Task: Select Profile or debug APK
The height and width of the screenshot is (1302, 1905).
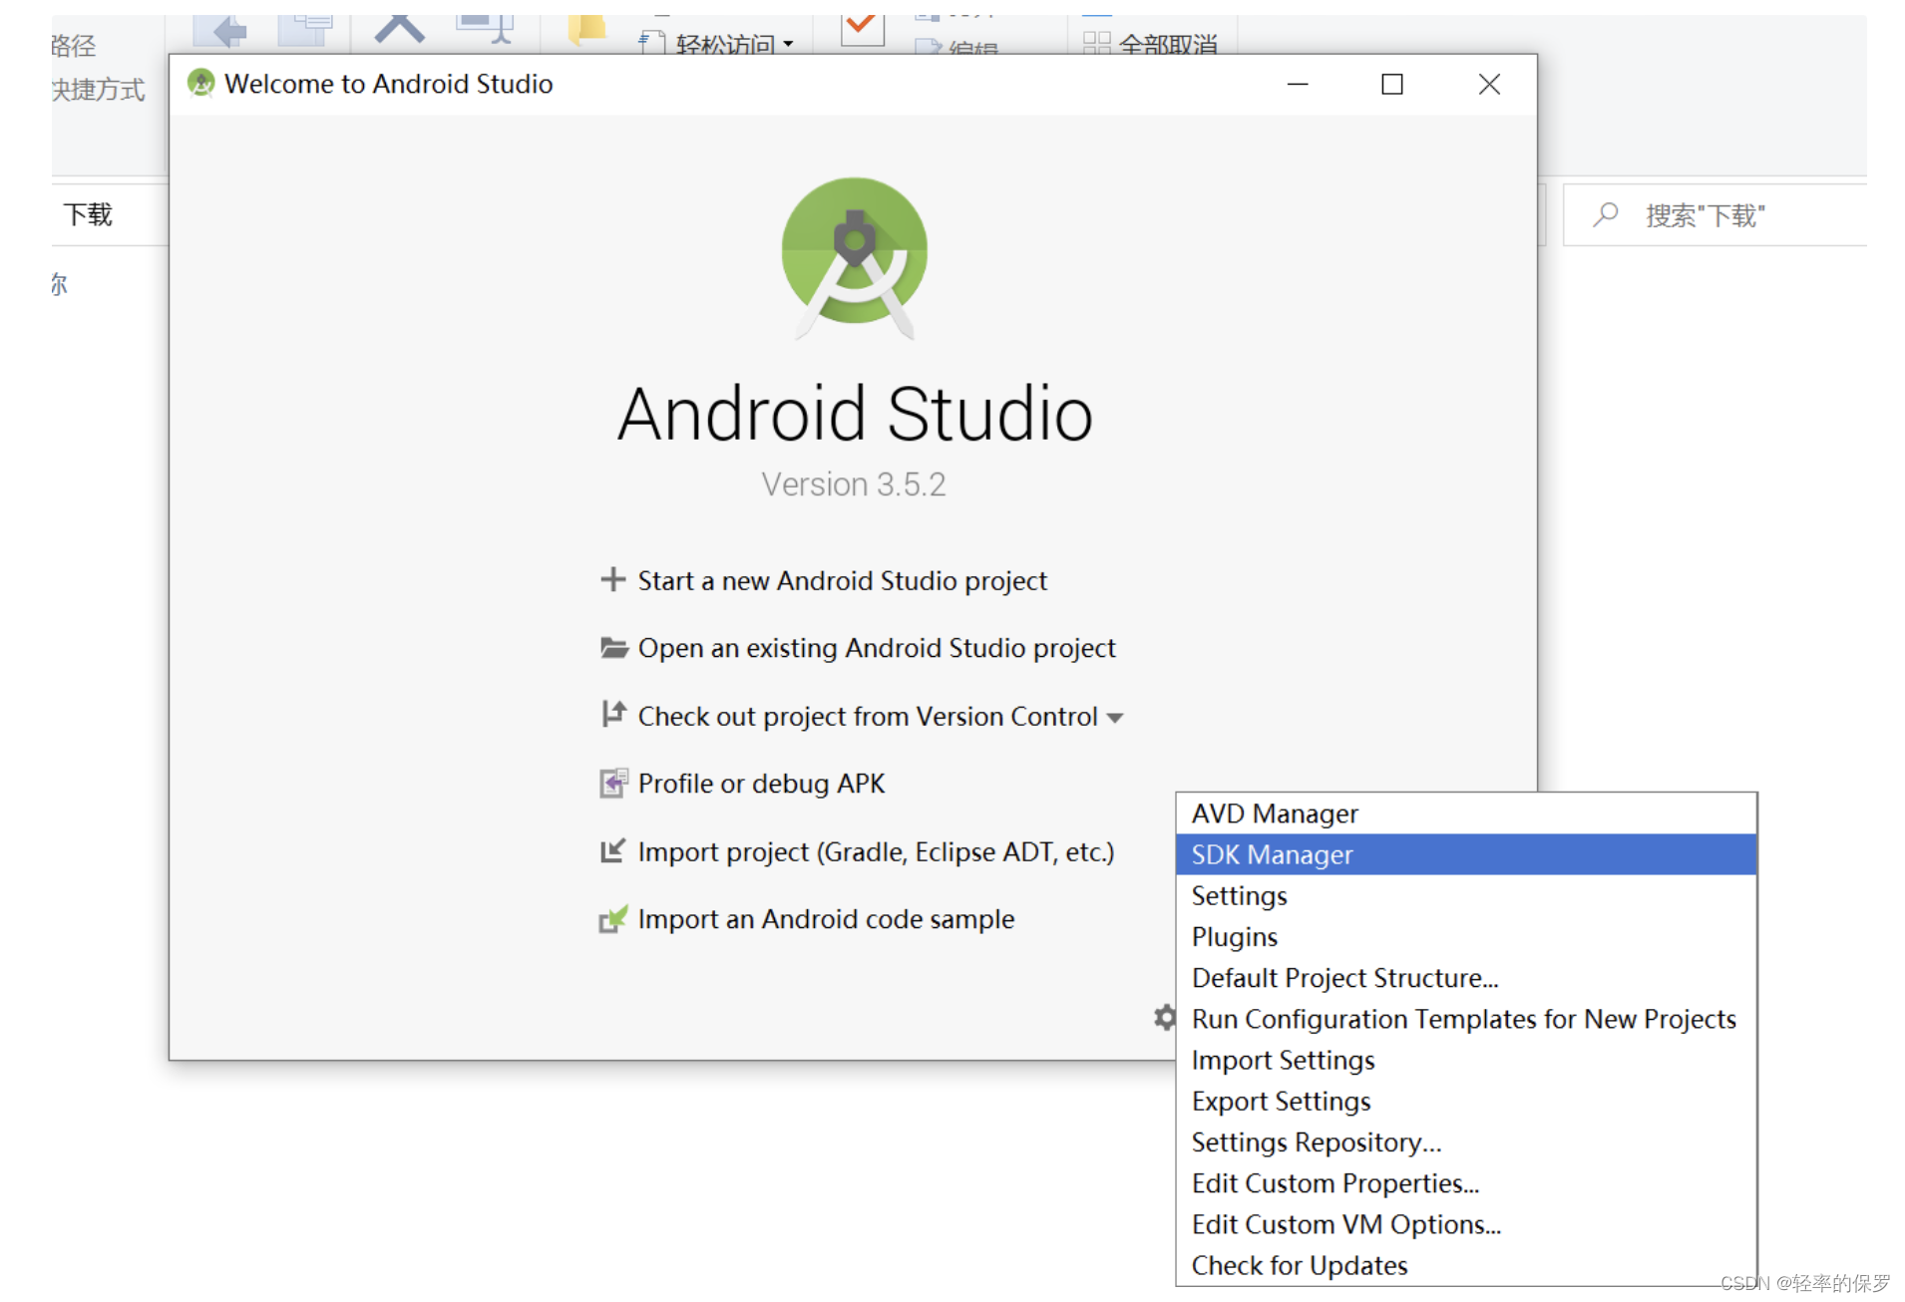Action: point(761,784)
